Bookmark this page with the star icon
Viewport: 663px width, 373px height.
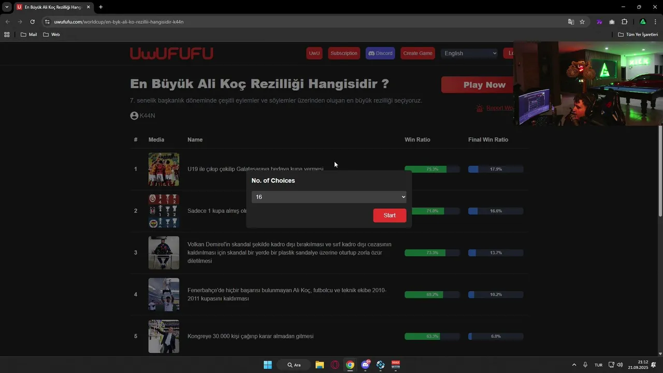coord(582,22)
